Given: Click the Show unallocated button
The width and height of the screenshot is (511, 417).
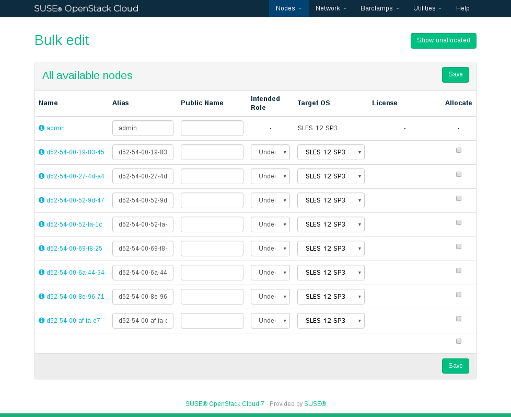Looking at the screenshot, I should tap(443, 41).
